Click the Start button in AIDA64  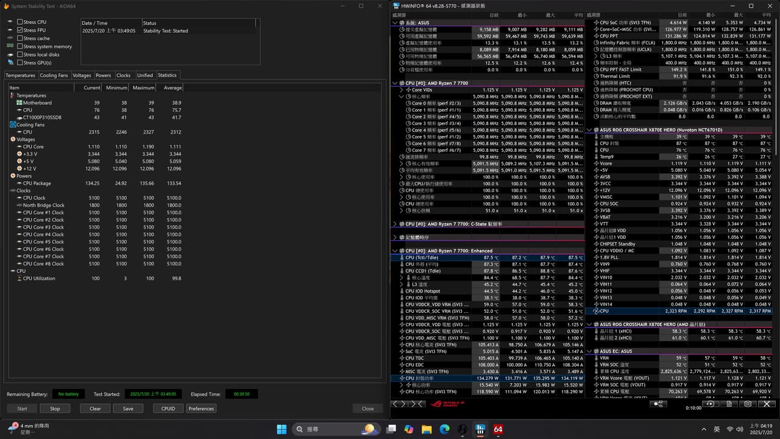[x=22, y=409]
